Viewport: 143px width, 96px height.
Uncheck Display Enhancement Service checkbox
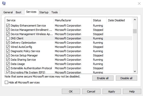click(x=8, y=26)
